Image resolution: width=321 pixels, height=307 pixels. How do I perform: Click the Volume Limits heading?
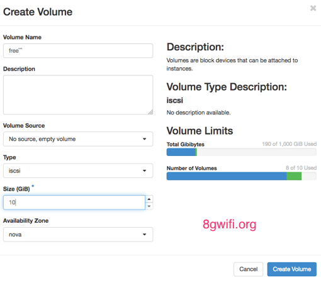click(x=200, y=131)
